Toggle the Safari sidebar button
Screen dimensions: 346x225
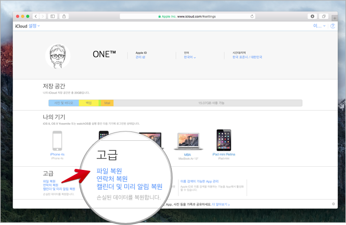(x=53, y=16)
